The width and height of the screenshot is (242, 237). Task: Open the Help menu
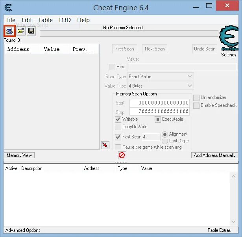[83, 20]
